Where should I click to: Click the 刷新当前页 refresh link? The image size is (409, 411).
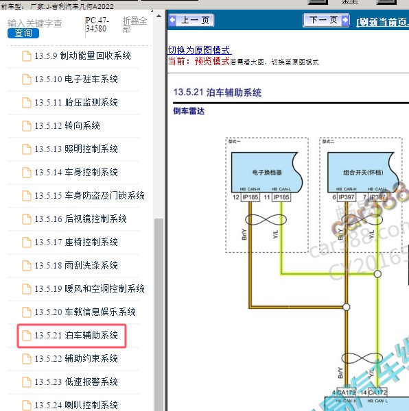(x=382, y=23)
